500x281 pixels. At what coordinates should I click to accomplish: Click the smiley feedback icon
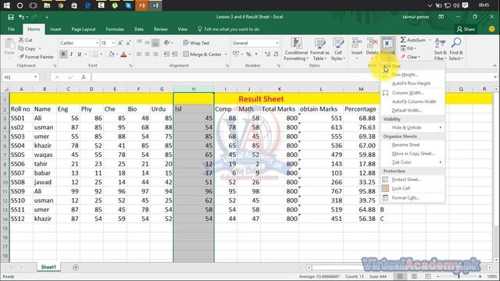point(491,29)
